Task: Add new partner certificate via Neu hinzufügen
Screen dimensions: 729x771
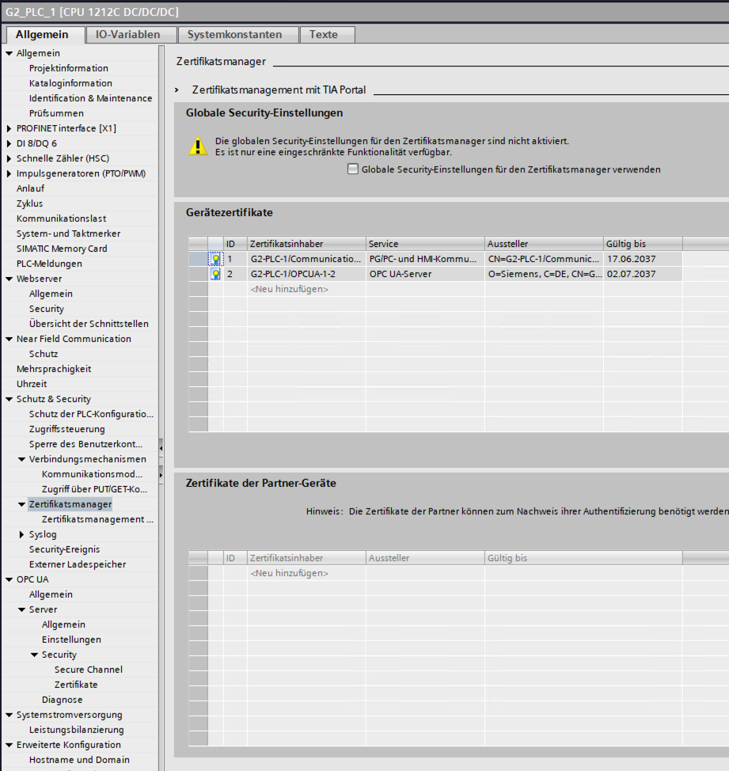Action: tap(290, 573)
